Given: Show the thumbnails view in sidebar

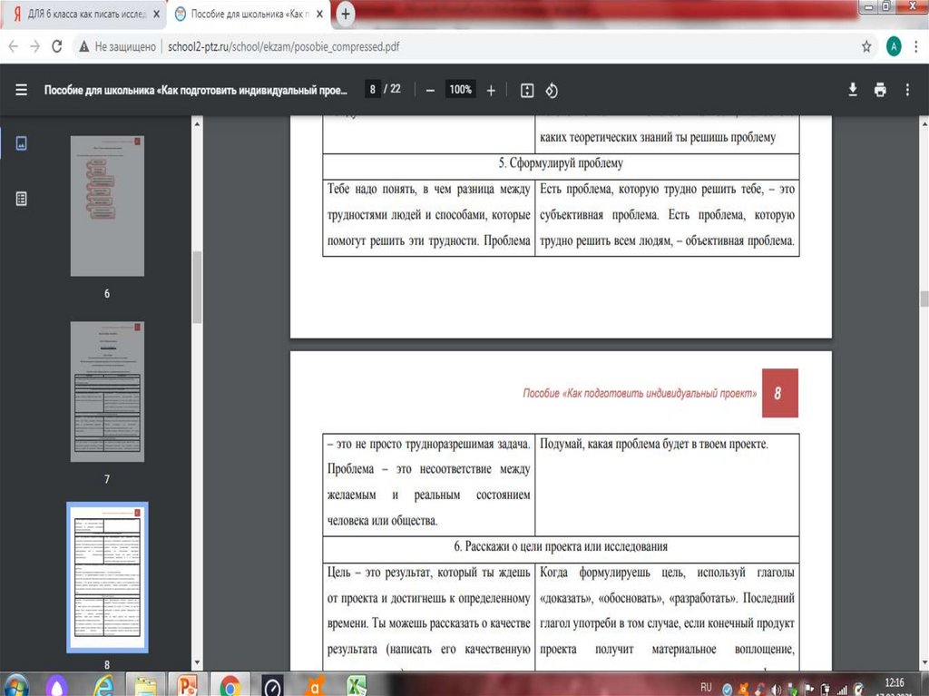Looking at the screenshot, I should (x=22, y=143).
